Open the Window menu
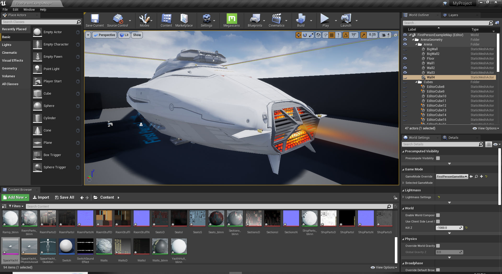Viewport: 502px width, 274px height. point(29,9)
